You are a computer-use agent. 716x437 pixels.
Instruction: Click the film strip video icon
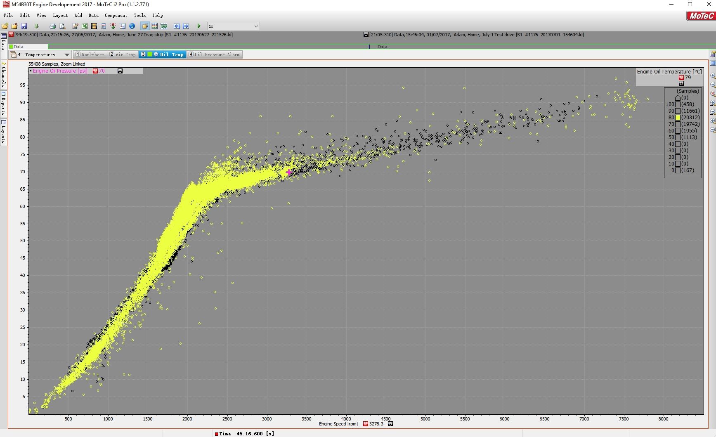coord(94,26)
